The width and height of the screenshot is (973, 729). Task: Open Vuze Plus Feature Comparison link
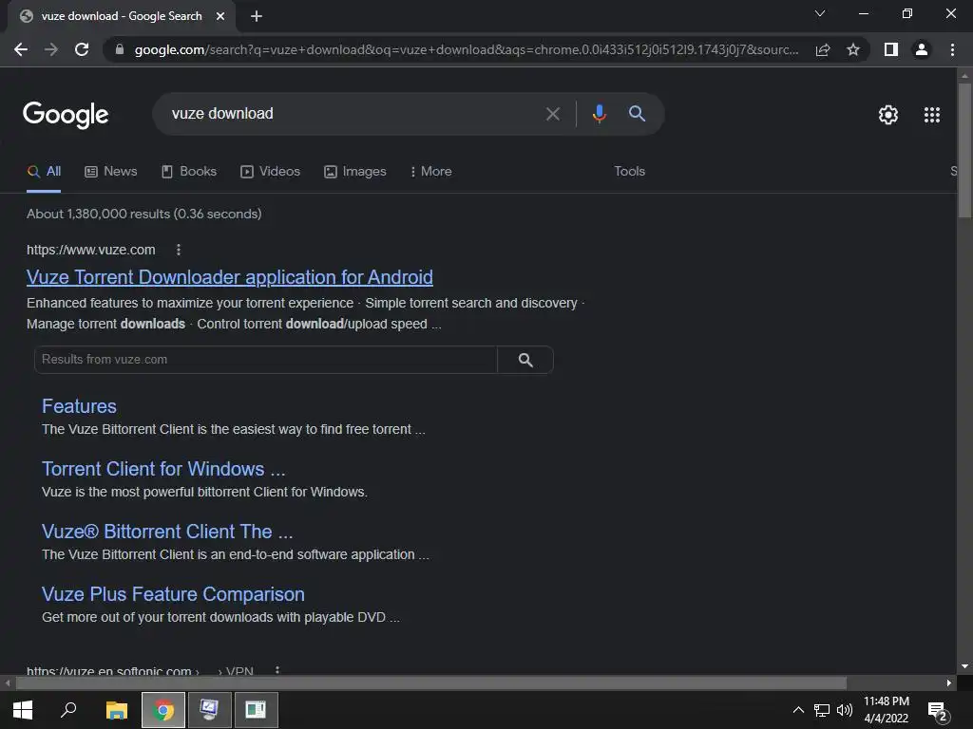(173, 594)
